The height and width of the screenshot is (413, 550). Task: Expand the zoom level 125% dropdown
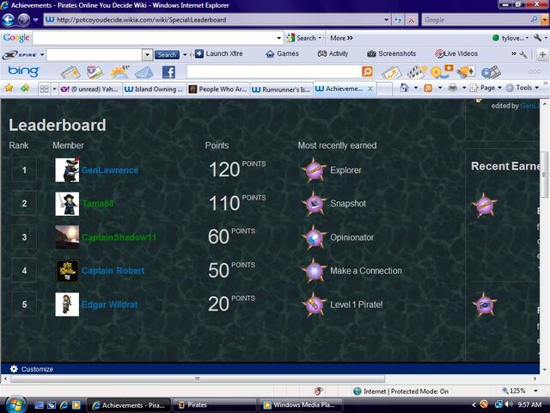point(535,391)
